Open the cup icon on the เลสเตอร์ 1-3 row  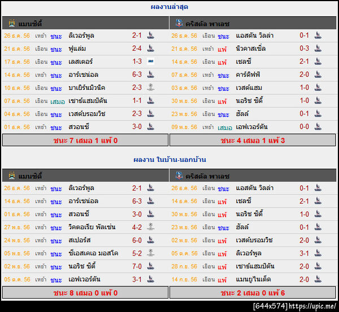[x=151, y=61]
